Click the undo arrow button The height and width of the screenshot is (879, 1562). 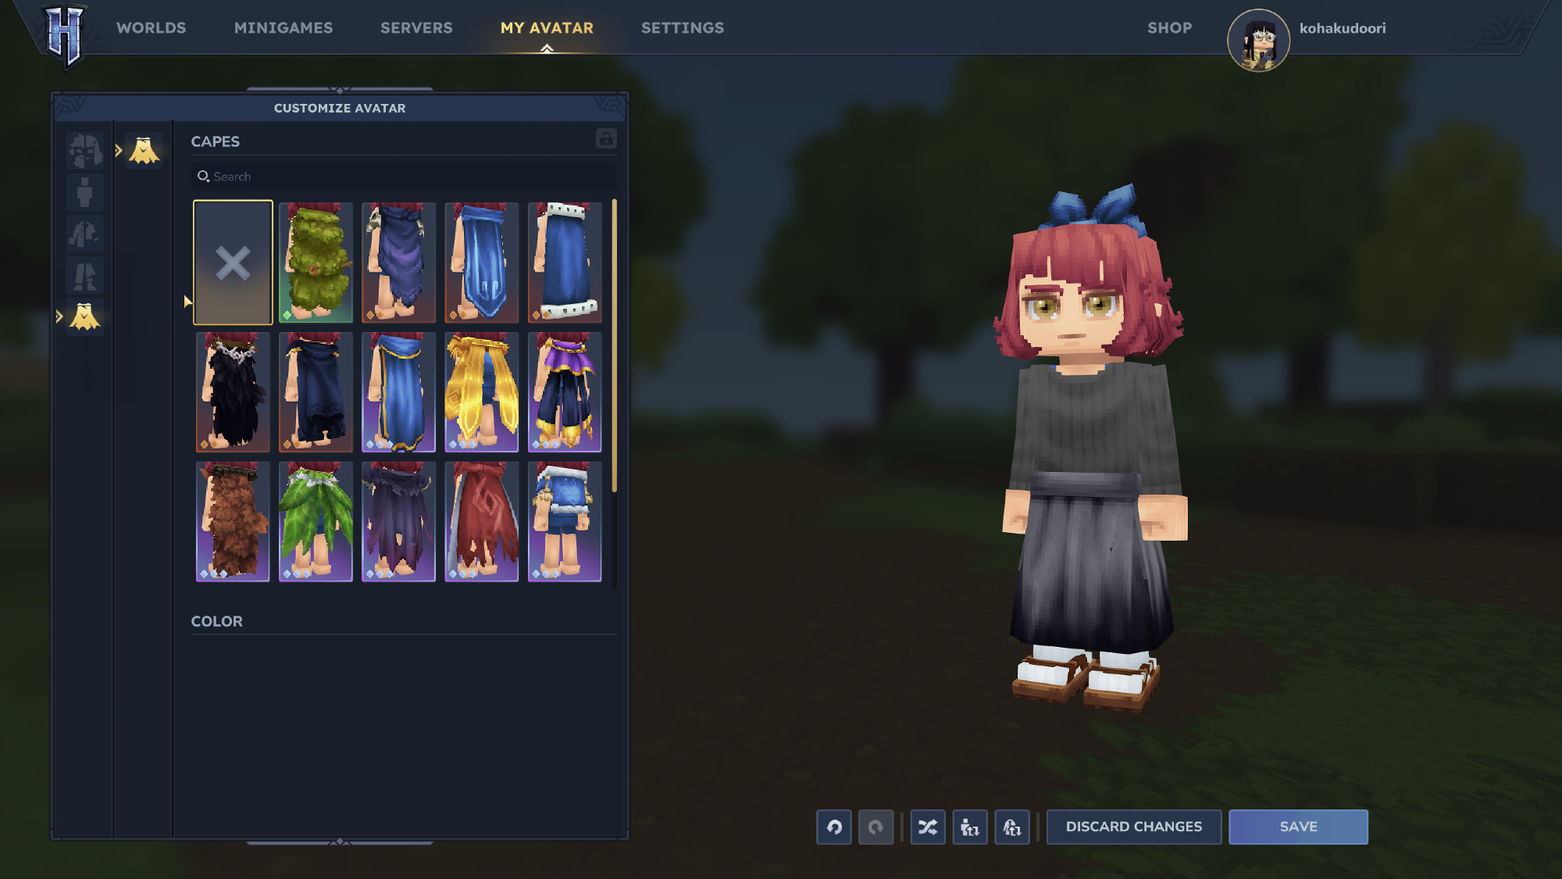tap(834, 827)
